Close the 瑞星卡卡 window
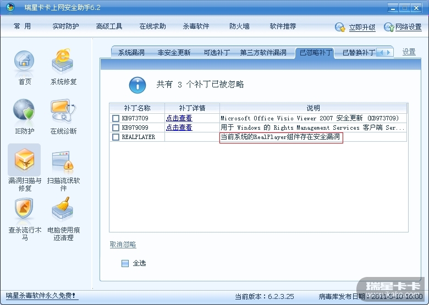Viewport: 429px width, 305px height. click(416, 8)
